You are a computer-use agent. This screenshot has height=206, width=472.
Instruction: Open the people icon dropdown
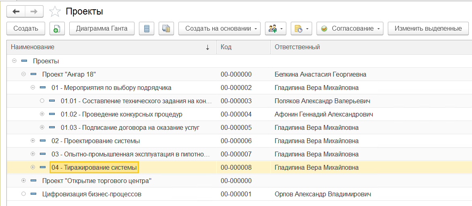[275, 29]
